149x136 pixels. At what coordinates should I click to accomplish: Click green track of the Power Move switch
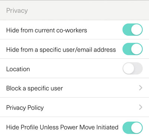tap(126, 128)
